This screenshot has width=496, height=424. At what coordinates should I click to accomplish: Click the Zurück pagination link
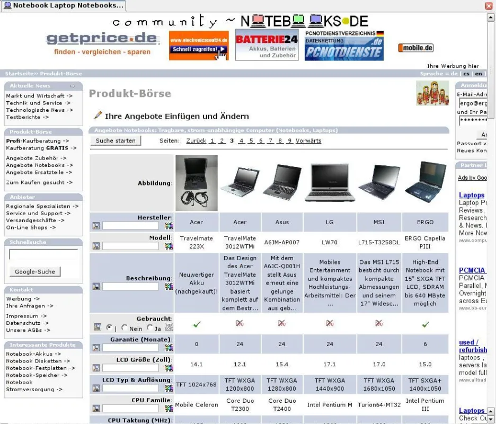(196, 141)
